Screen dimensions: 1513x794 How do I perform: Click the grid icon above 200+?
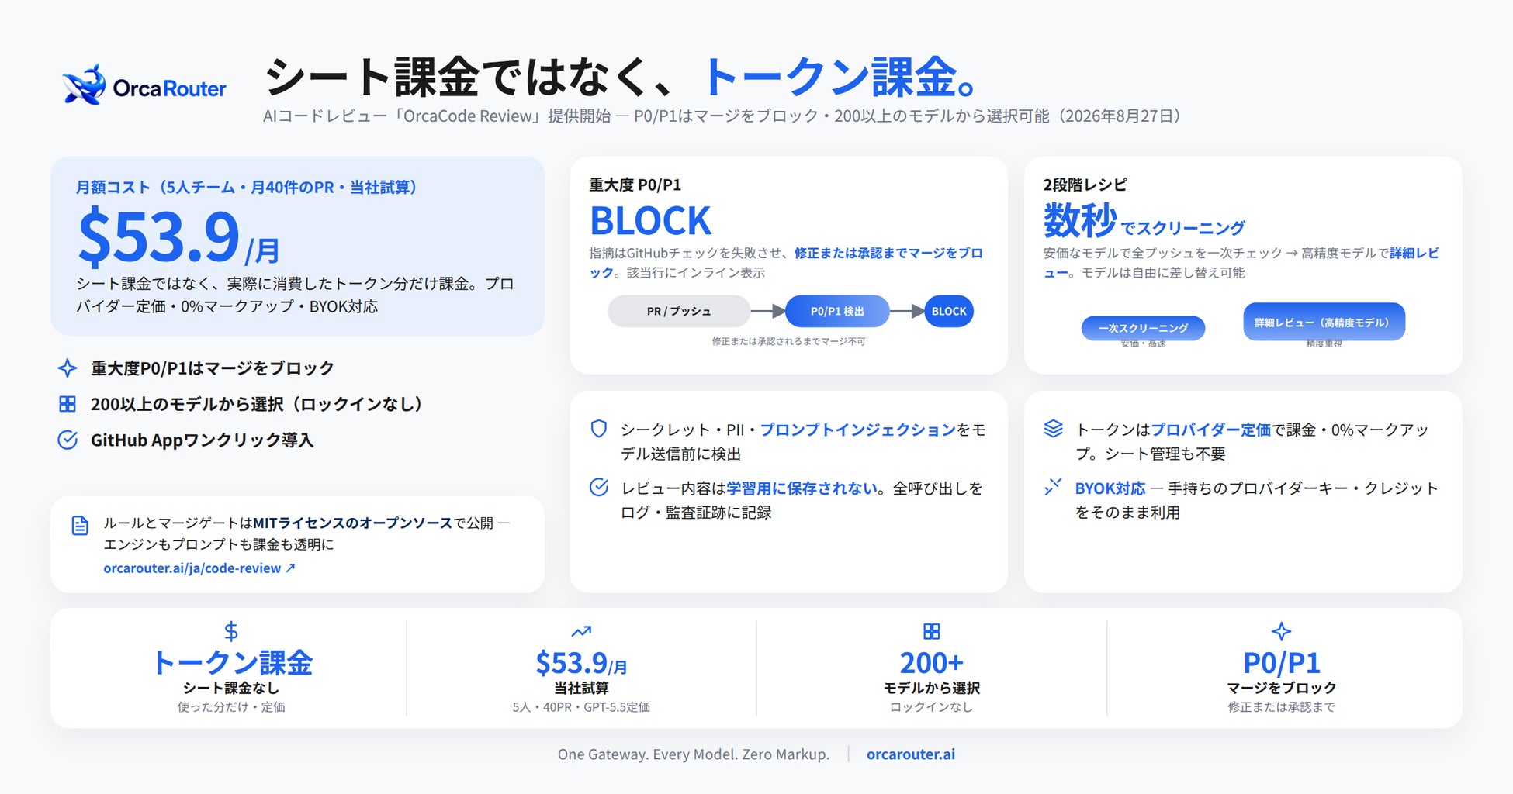point(932,631)
